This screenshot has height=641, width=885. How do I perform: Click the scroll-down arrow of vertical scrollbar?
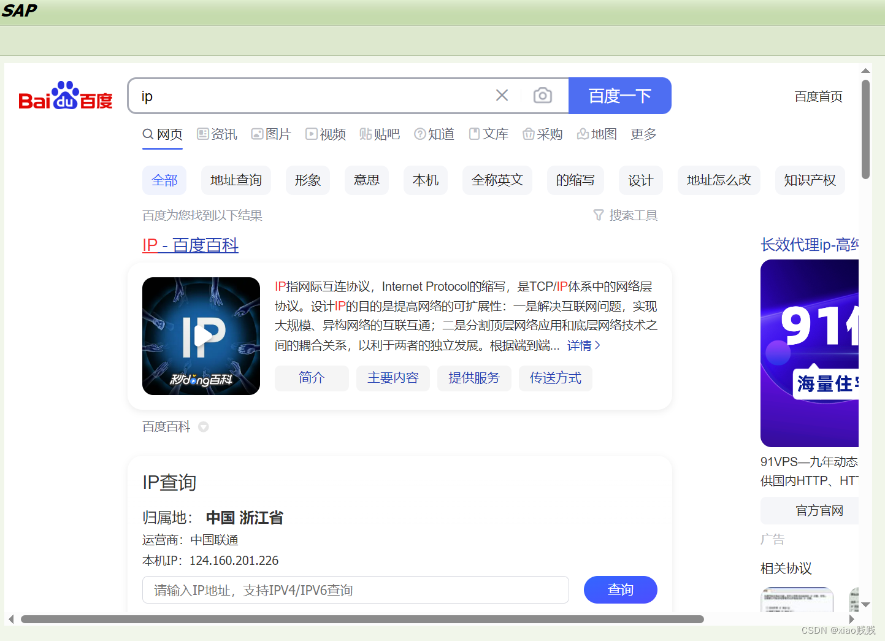coord(865,605)
